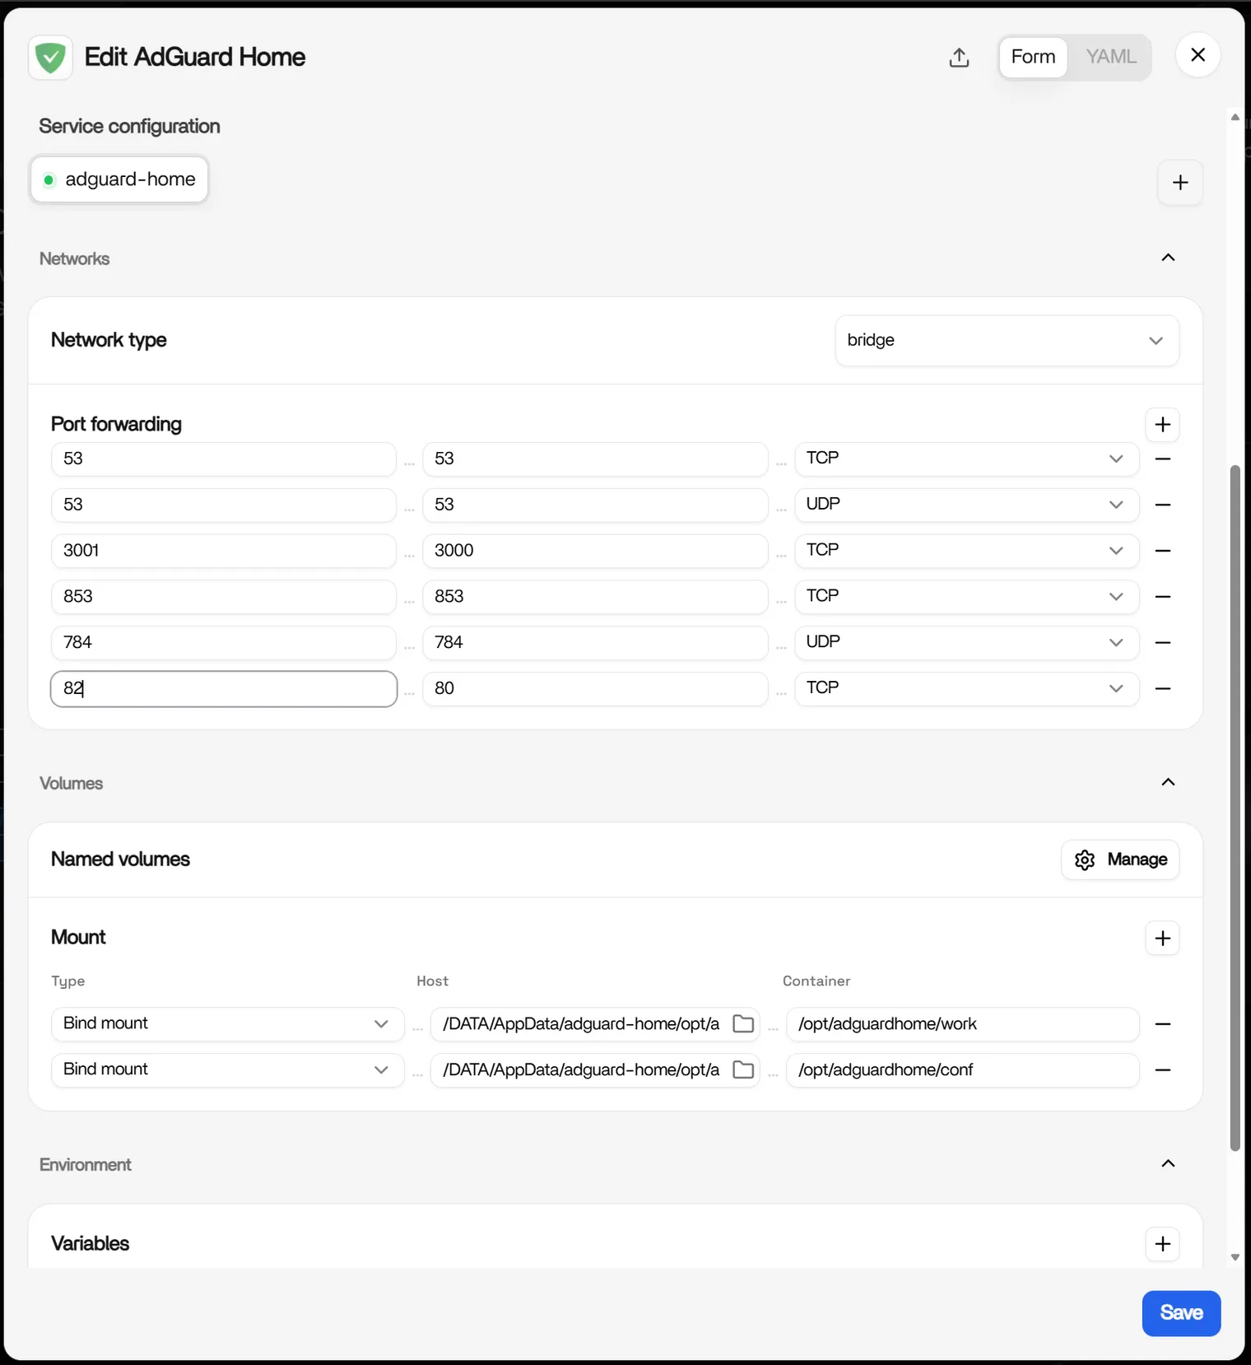
Task: Browse folder for the work mount host path
Action: tap(743, 1024)
